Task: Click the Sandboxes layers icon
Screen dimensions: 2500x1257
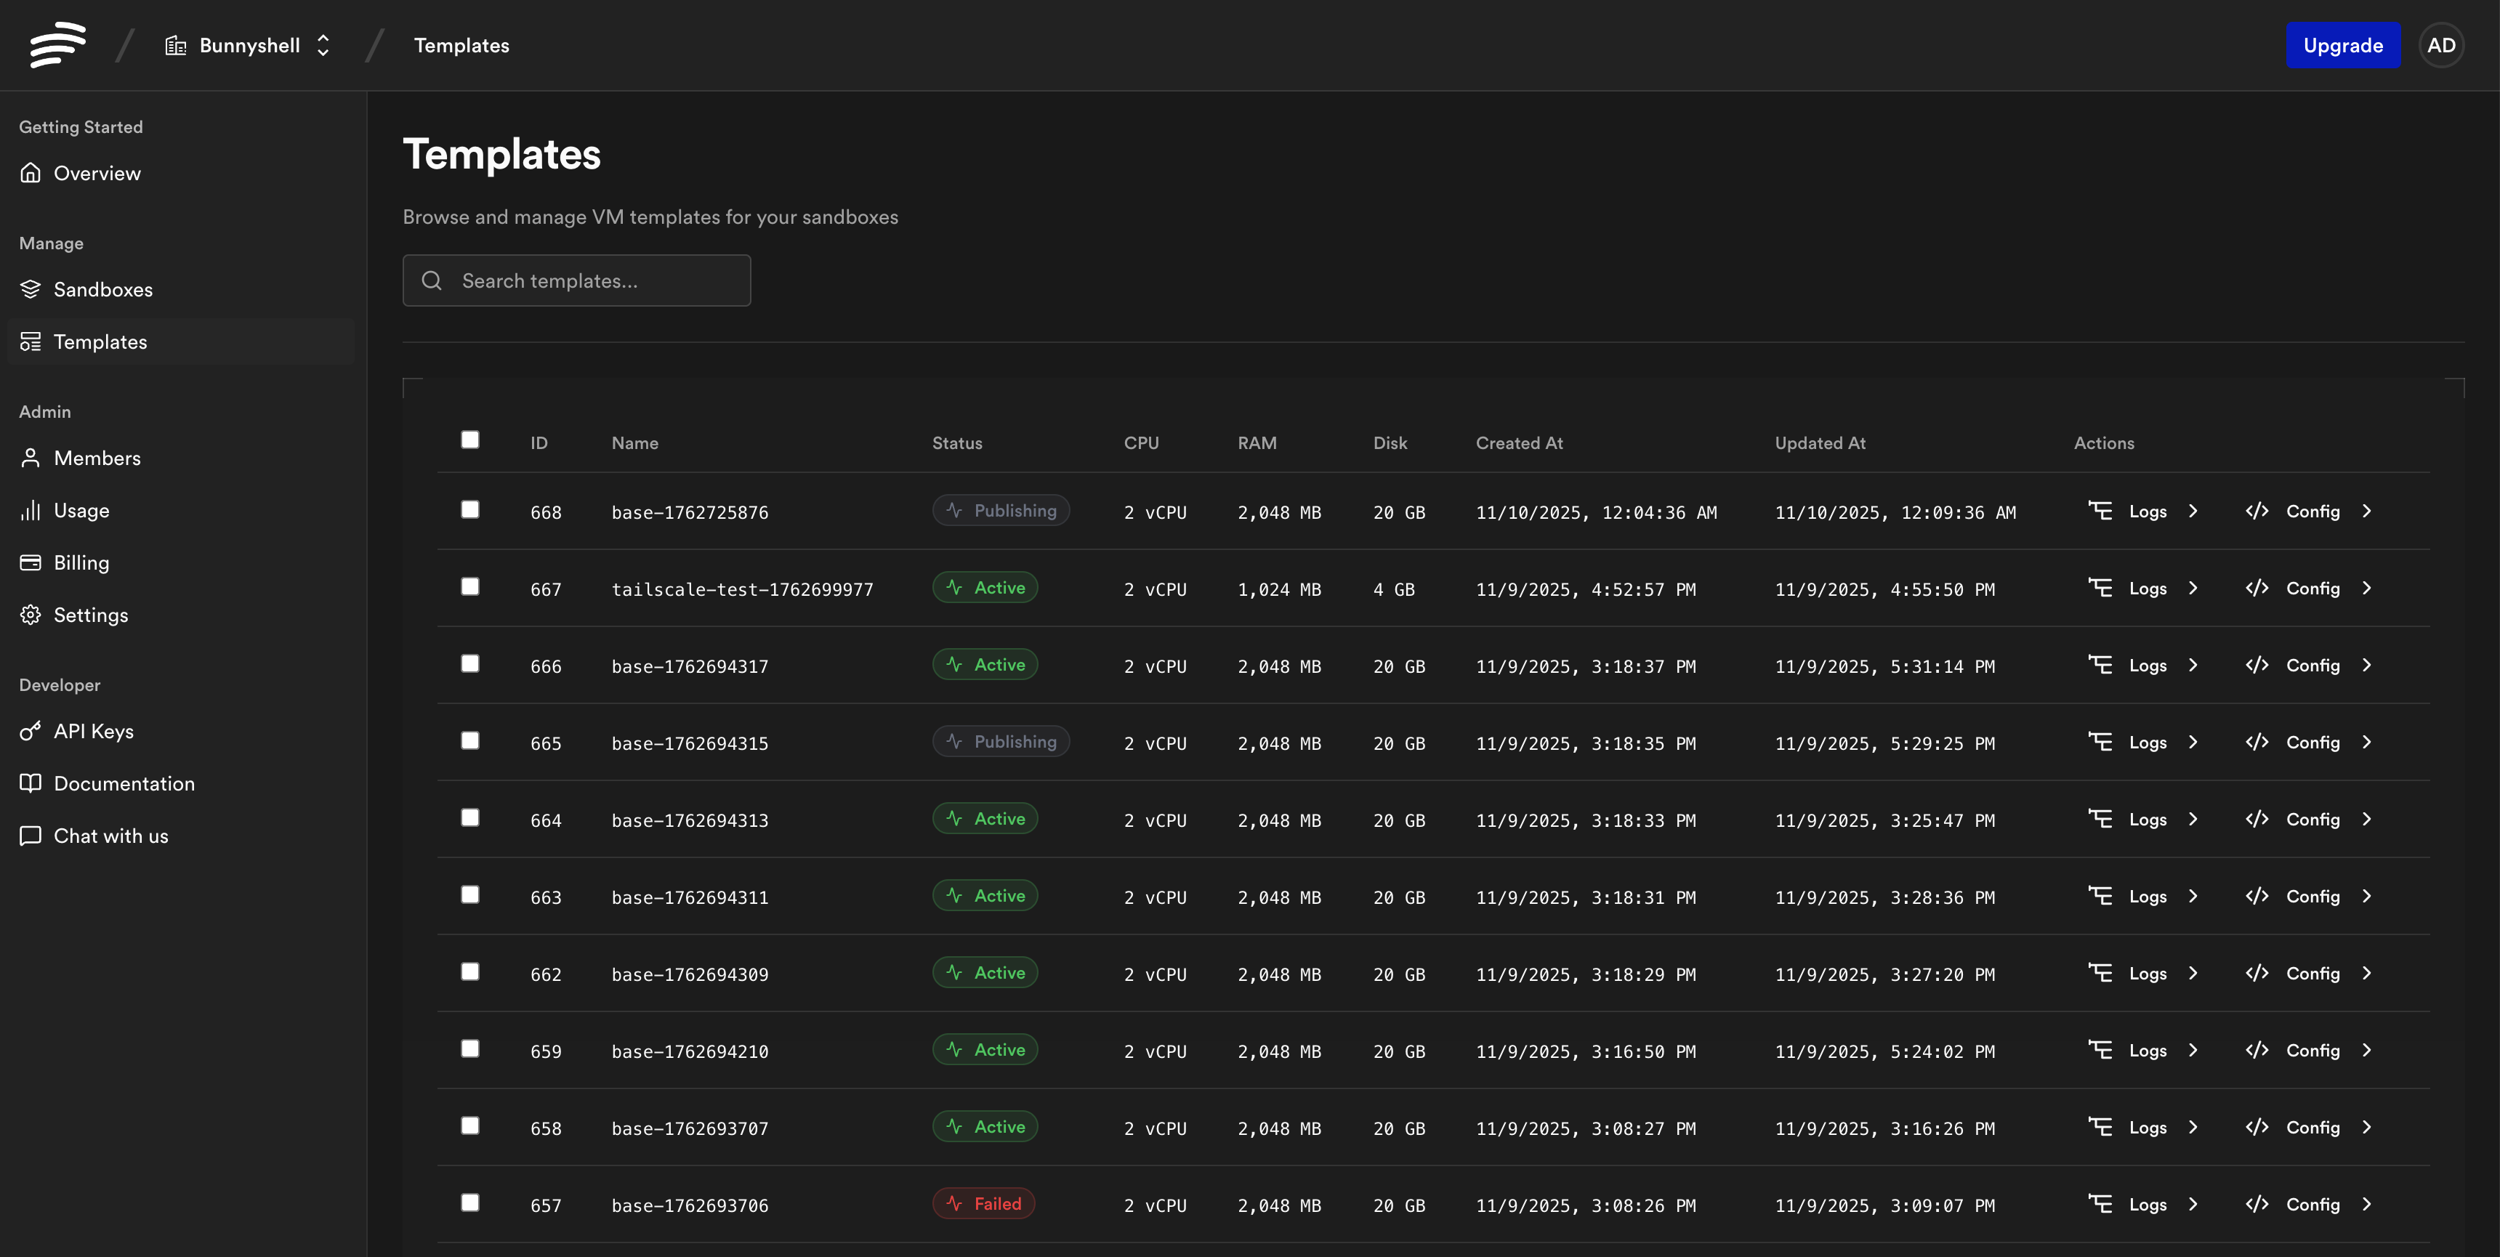Action: (x=31, y=289)
